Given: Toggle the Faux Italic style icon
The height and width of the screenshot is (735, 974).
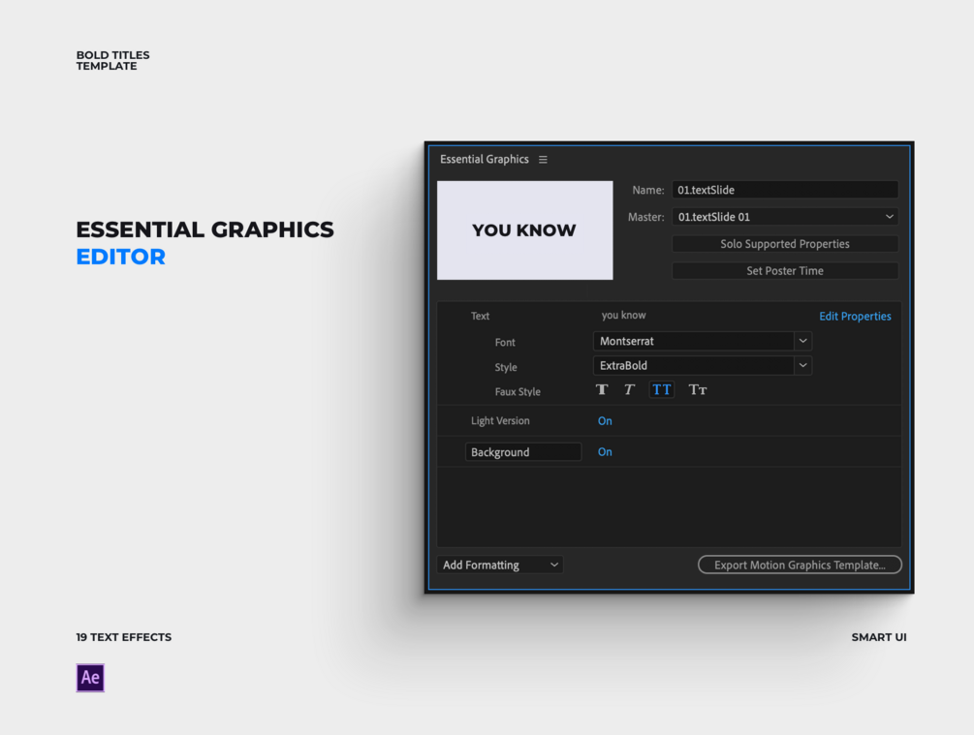Looking at the screenshot, I should pos(629,390).
